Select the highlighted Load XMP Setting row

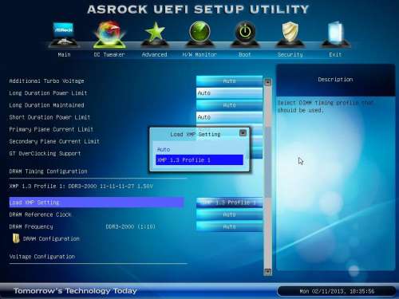point(97,203)
